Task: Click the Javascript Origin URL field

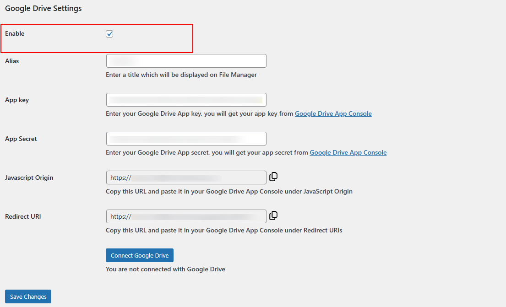Action: point(186,178)
